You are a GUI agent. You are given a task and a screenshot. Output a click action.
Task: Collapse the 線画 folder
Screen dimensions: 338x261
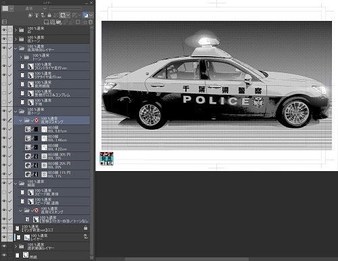coord(16,183)
